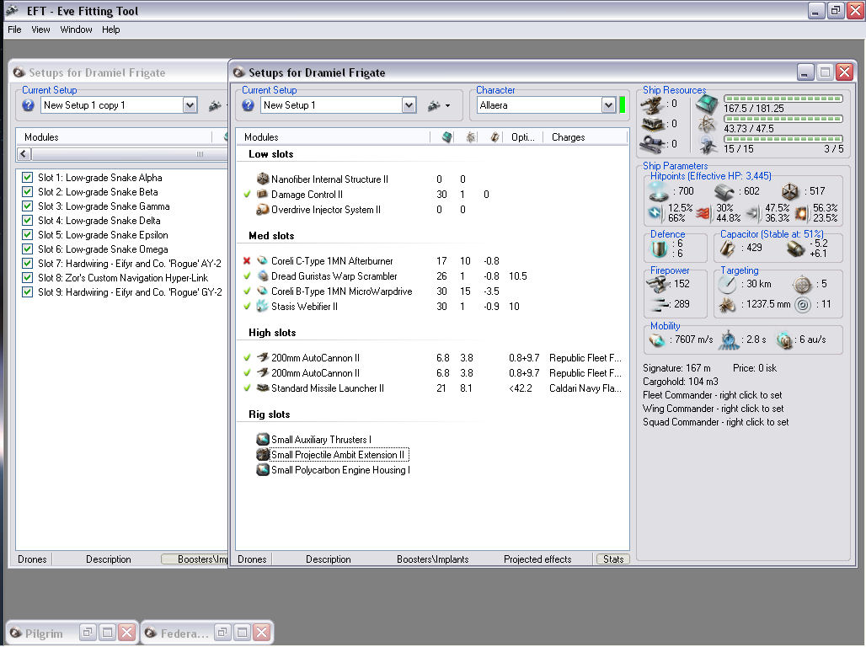Click the Standard Missile Launcher II icon
Screen dimensions: 866x647
point(263,388)
